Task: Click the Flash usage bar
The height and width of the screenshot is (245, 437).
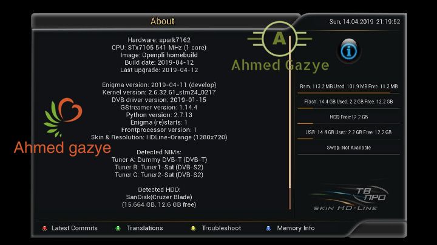Action: pyautogui.click(x=348, y=108)
